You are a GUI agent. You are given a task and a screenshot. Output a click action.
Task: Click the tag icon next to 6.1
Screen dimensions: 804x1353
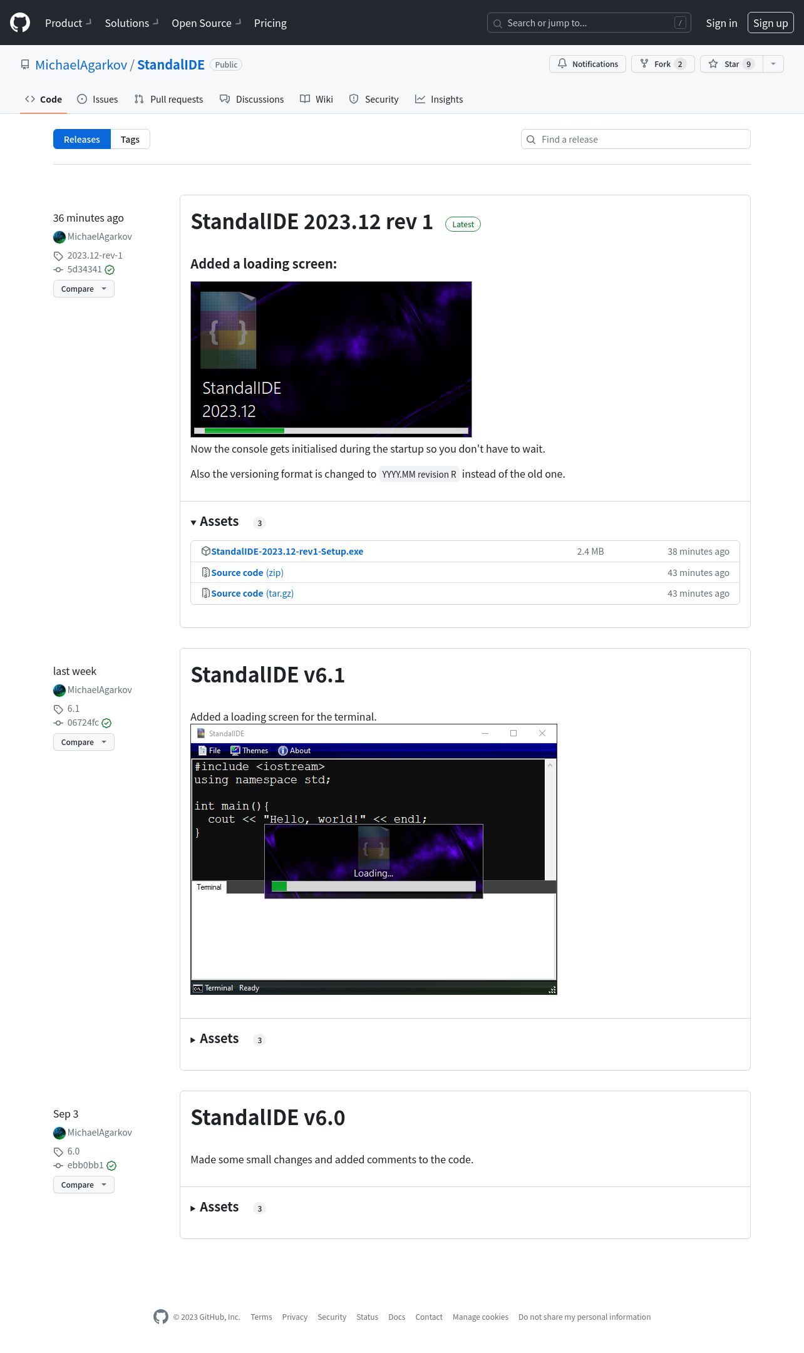click(58, 709)
